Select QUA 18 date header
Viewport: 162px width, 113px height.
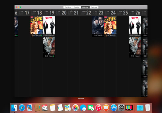click(37, 13)
